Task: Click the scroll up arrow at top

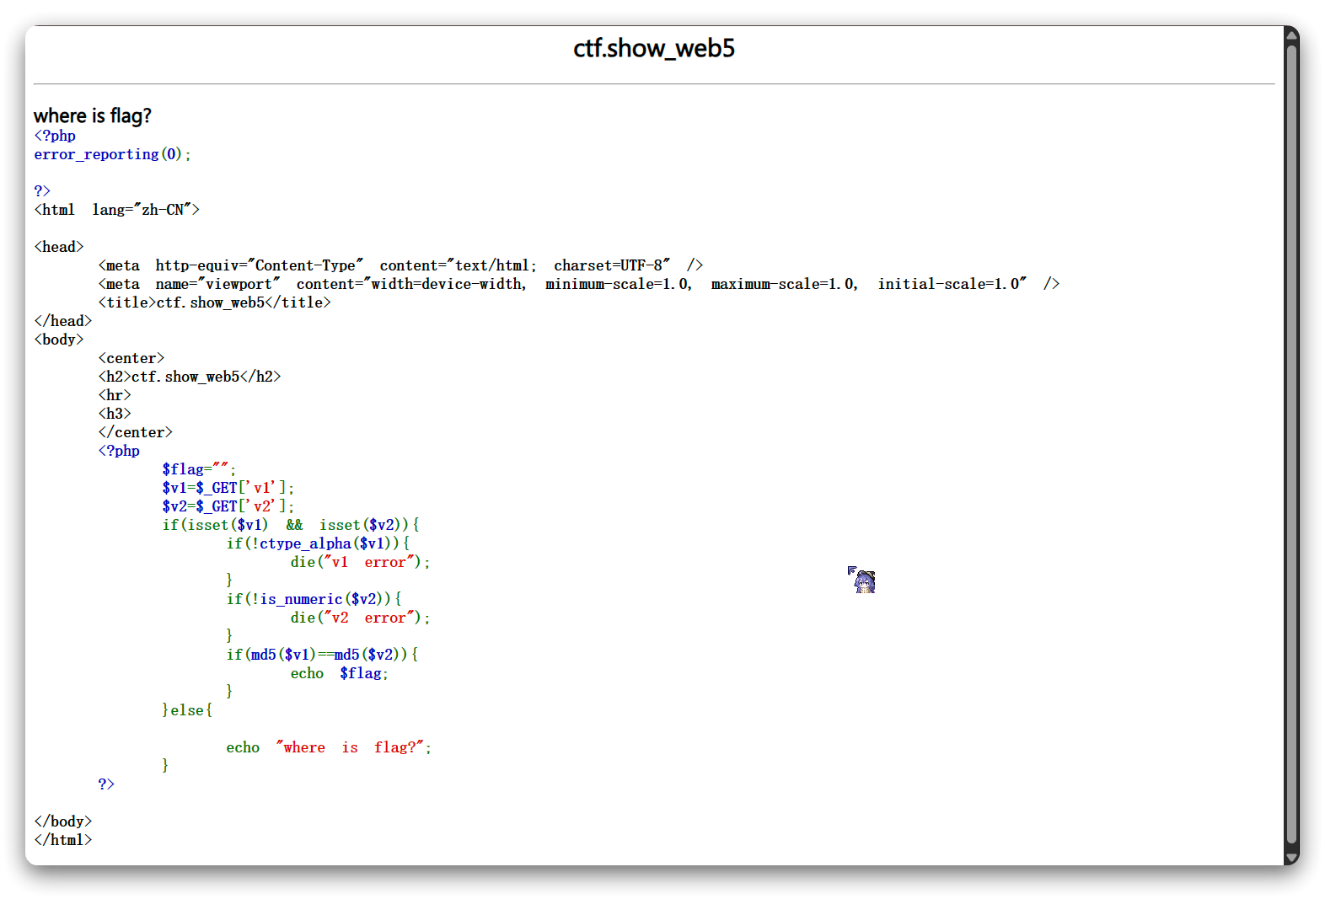Action: click(x=1290, y=34)
